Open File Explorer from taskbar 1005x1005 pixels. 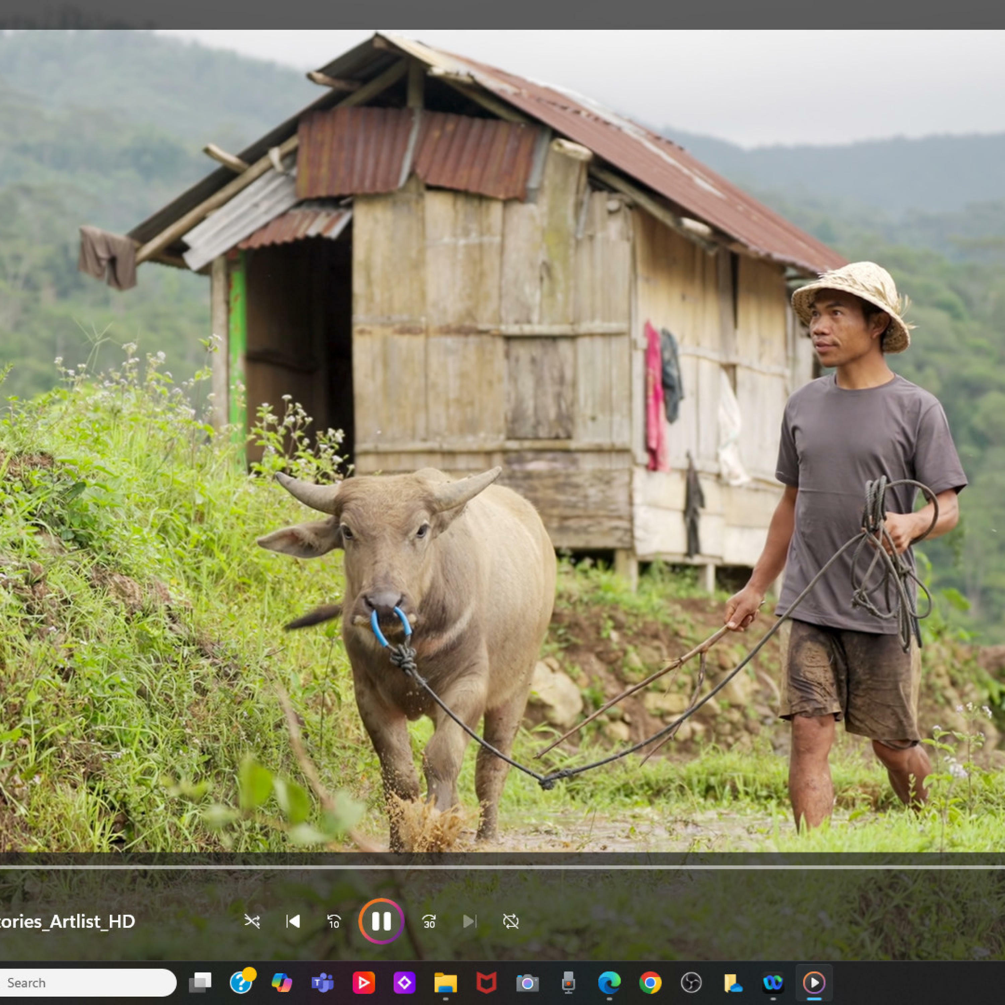[445, 983]
